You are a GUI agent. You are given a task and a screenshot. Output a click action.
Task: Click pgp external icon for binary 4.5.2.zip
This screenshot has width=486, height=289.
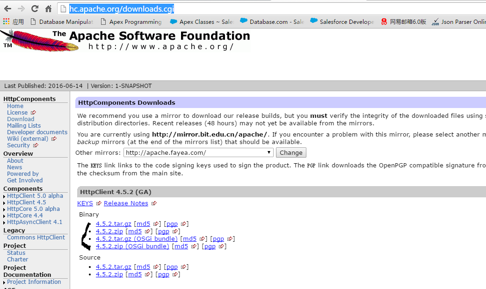[175, 231]
